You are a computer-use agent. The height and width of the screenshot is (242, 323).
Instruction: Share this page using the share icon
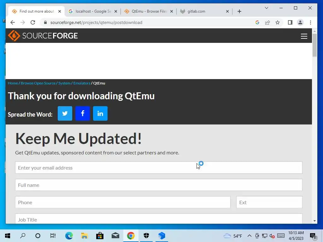[267, 22]
